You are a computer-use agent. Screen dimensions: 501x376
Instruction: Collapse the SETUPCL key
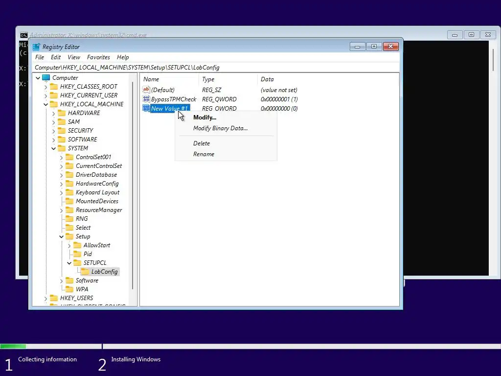coord(69,263)
